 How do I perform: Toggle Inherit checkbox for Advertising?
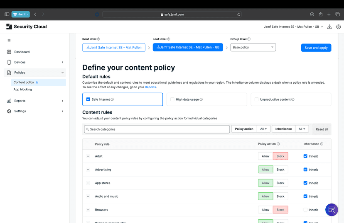click(305, 170)
